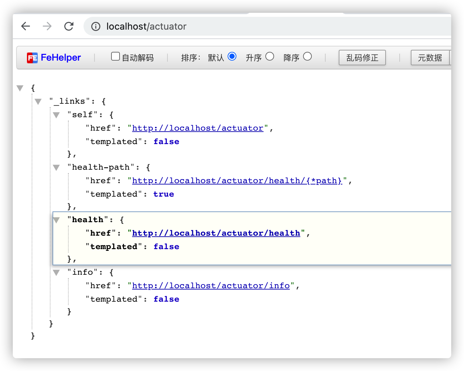The width and height of the screenshot is (464, 371).
Task: Click the site info icon in address bar
Action: pos(96,27)
